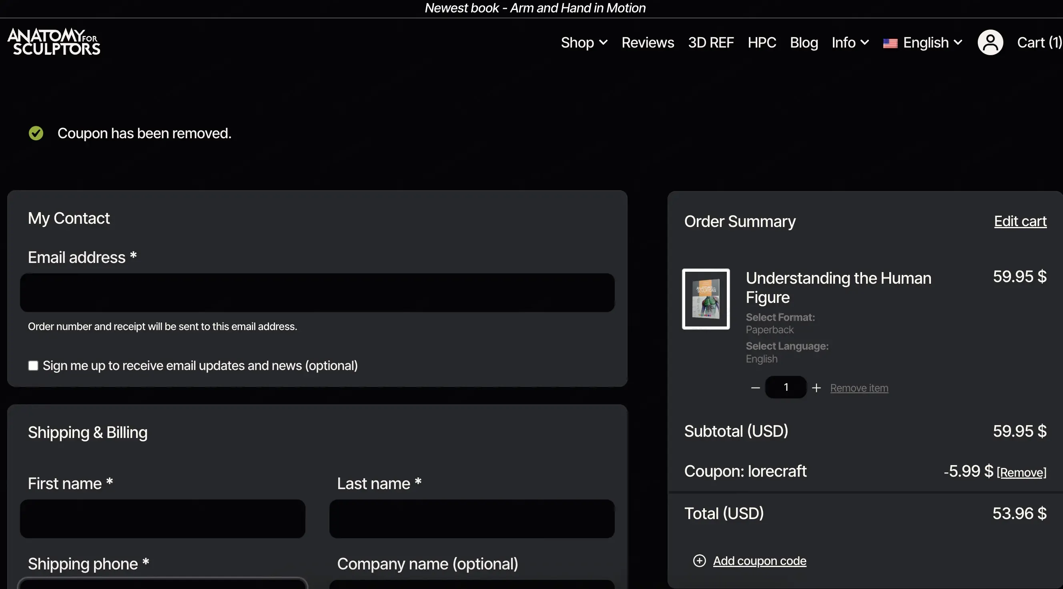Click the Understanding the Human Figure title
This screenshot has width=1063, height=589.
(838, 287)
